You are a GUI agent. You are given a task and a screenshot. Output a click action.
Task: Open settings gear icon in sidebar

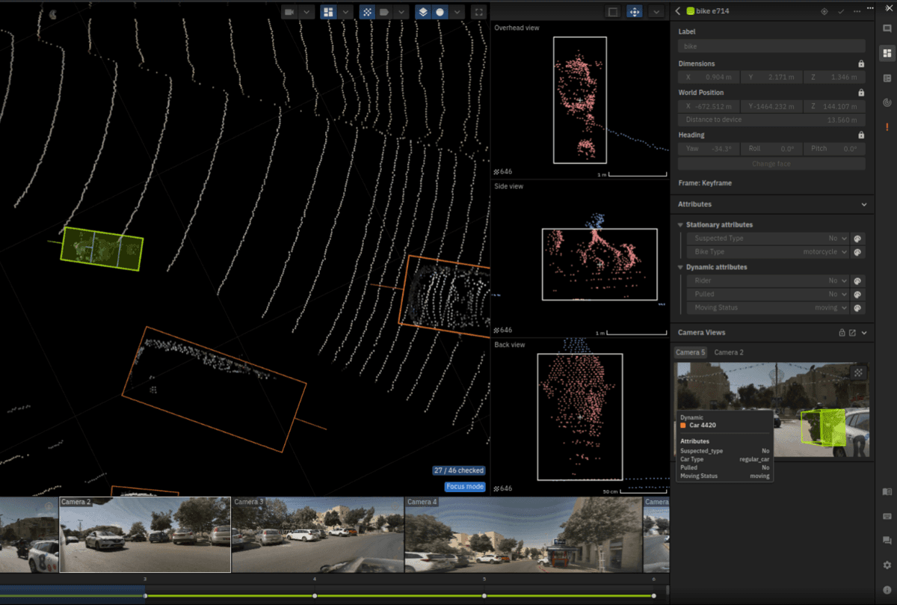click(x=887, y=565)
